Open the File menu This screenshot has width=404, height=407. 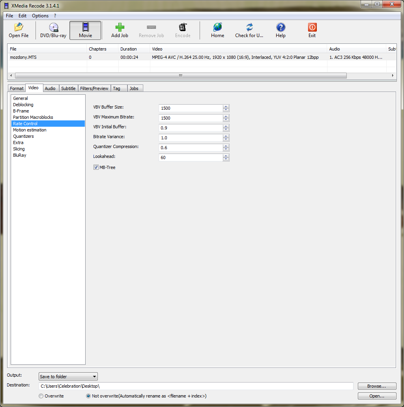pos(9,15)
